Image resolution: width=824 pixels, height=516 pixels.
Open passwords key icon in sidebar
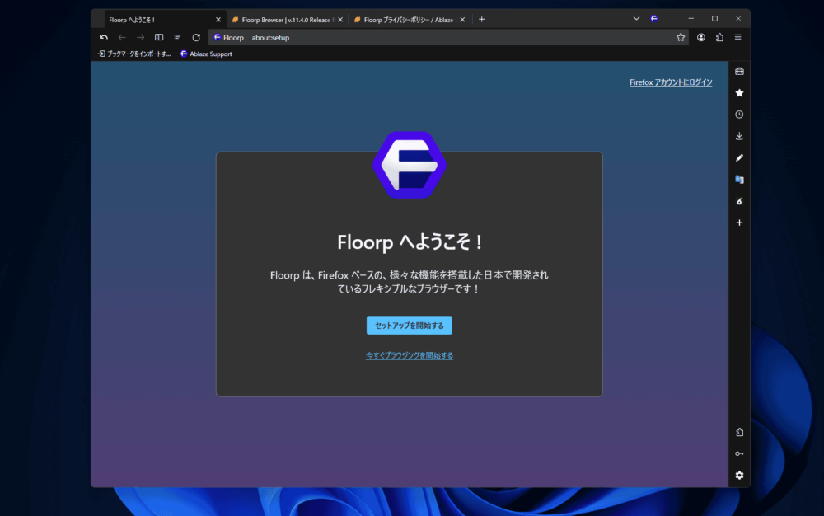[739, 453]
